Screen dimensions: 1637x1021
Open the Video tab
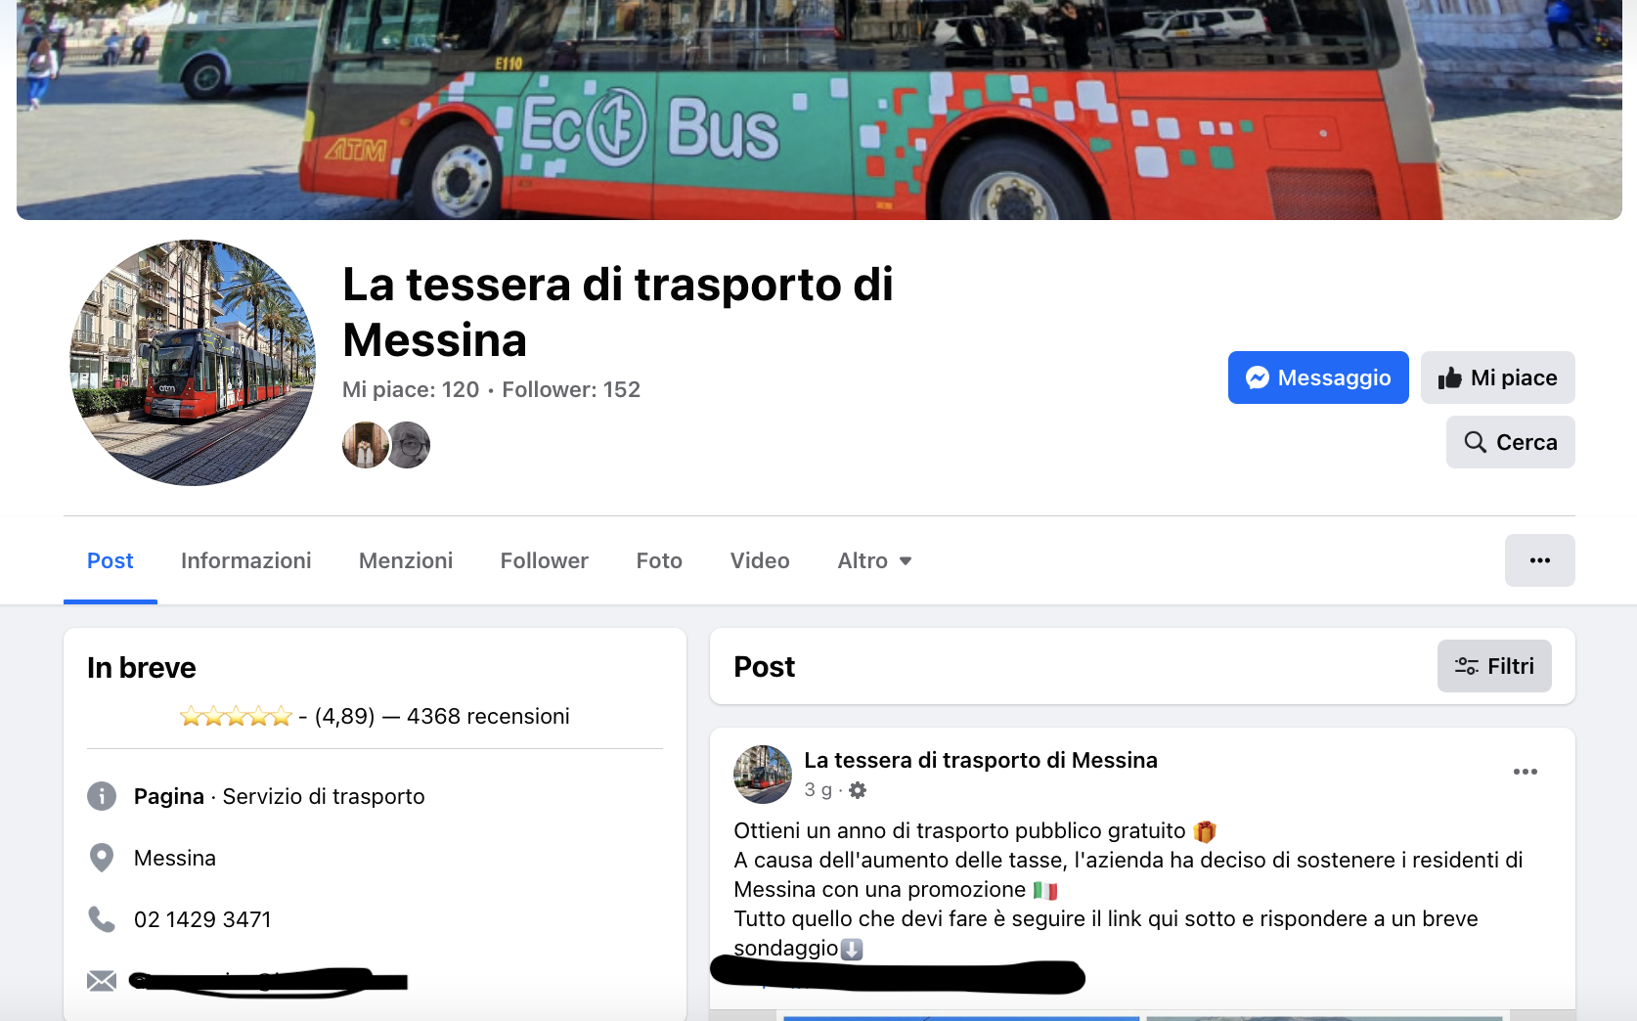point(760,560)
